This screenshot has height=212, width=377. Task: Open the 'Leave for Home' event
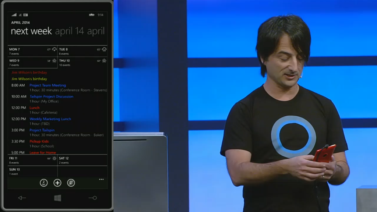tap(43, 152)
